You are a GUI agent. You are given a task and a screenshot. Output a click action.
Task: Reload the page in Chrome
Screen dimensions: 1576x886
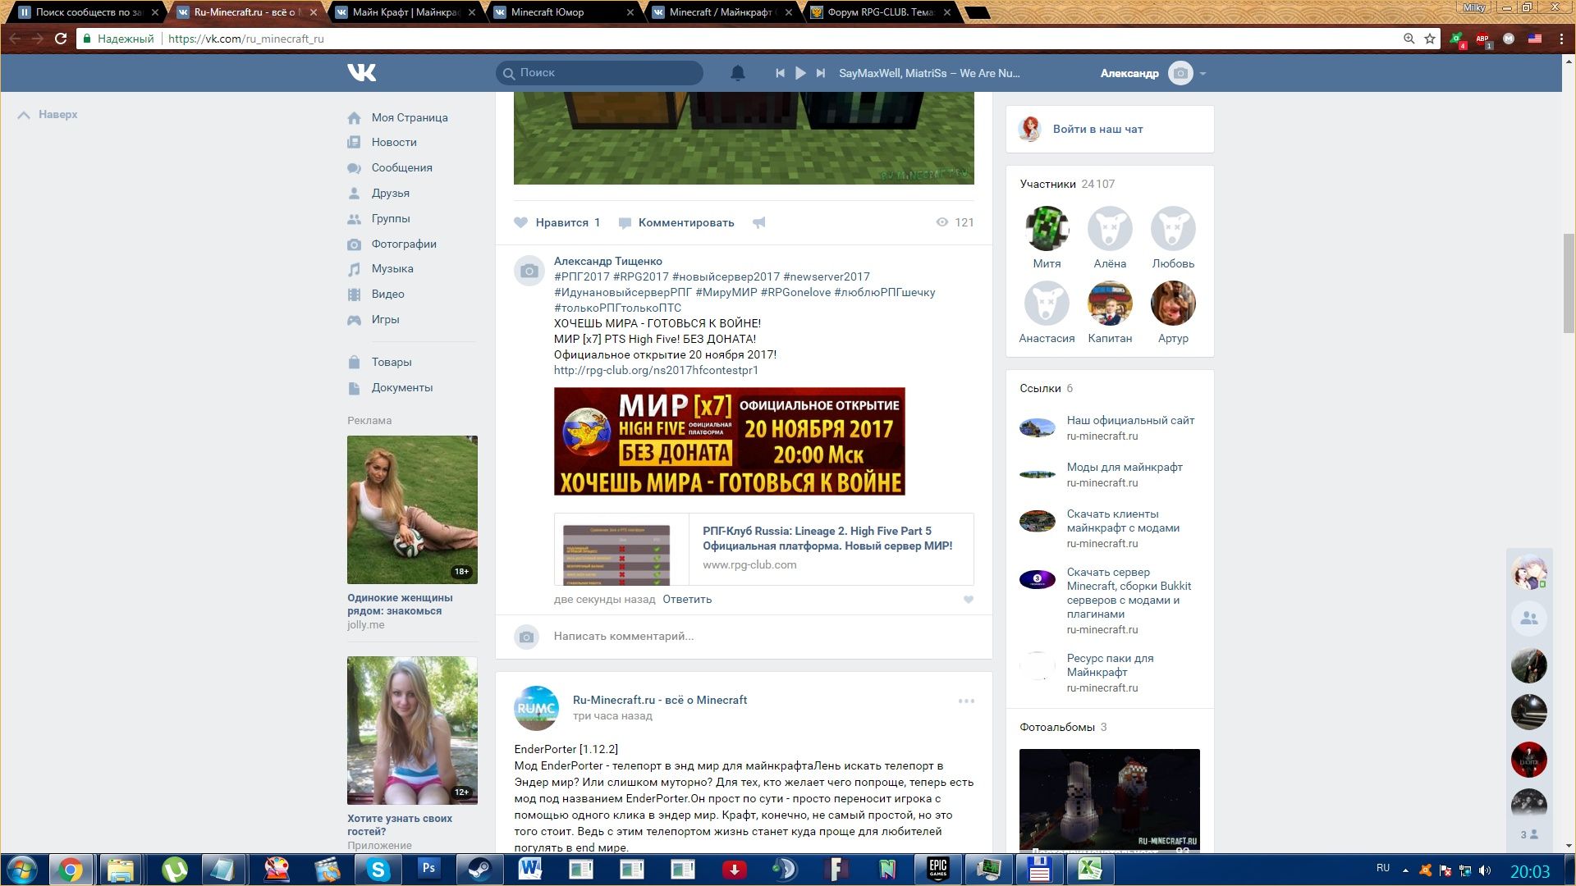(60, 39)
